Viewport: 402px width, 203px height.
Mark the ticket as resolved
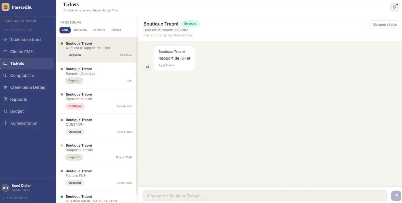(385, 25)
